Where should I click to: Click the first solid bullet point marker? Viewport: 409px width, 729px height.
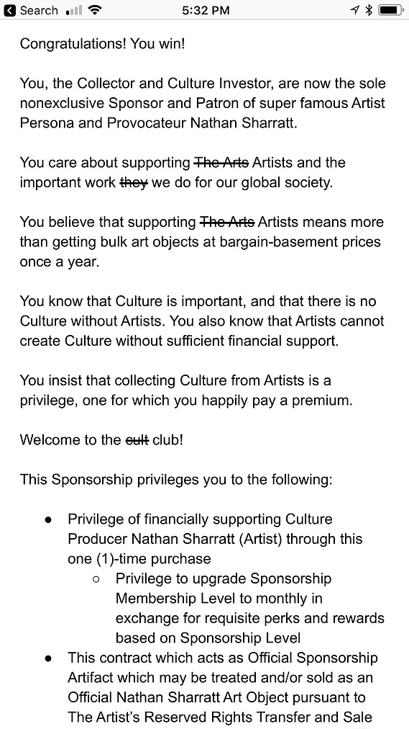pyautogui.click(x=47, y=519)
